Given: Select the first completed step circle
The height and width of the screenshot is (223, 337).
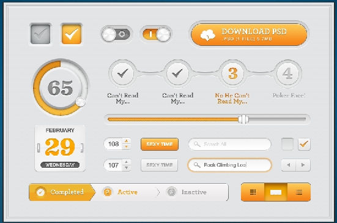Looking at the screenshot, I should (x=123, y=74).
